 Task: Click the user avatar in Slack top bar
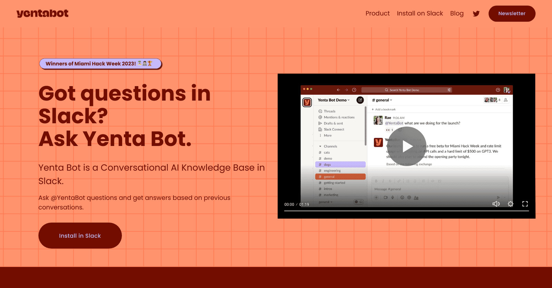coord(506,90)
